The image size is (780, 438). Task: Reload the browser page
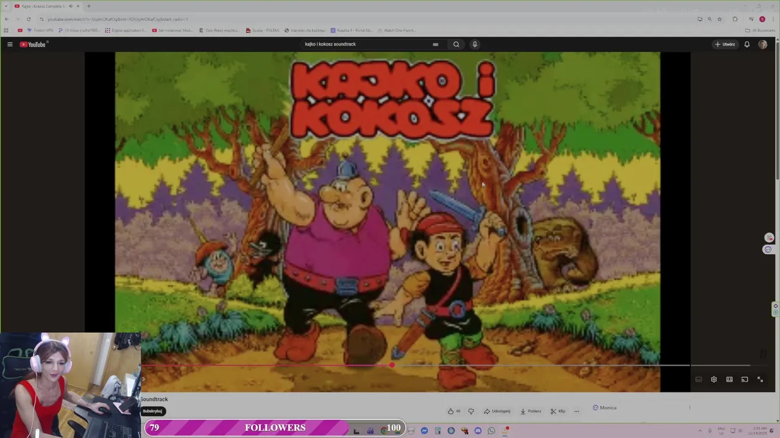[x=28, y=19]
